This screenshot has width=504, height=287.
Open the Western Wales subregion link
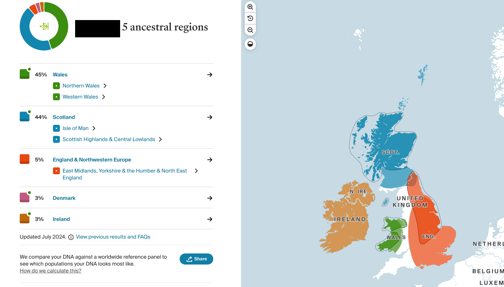point(80,97)
